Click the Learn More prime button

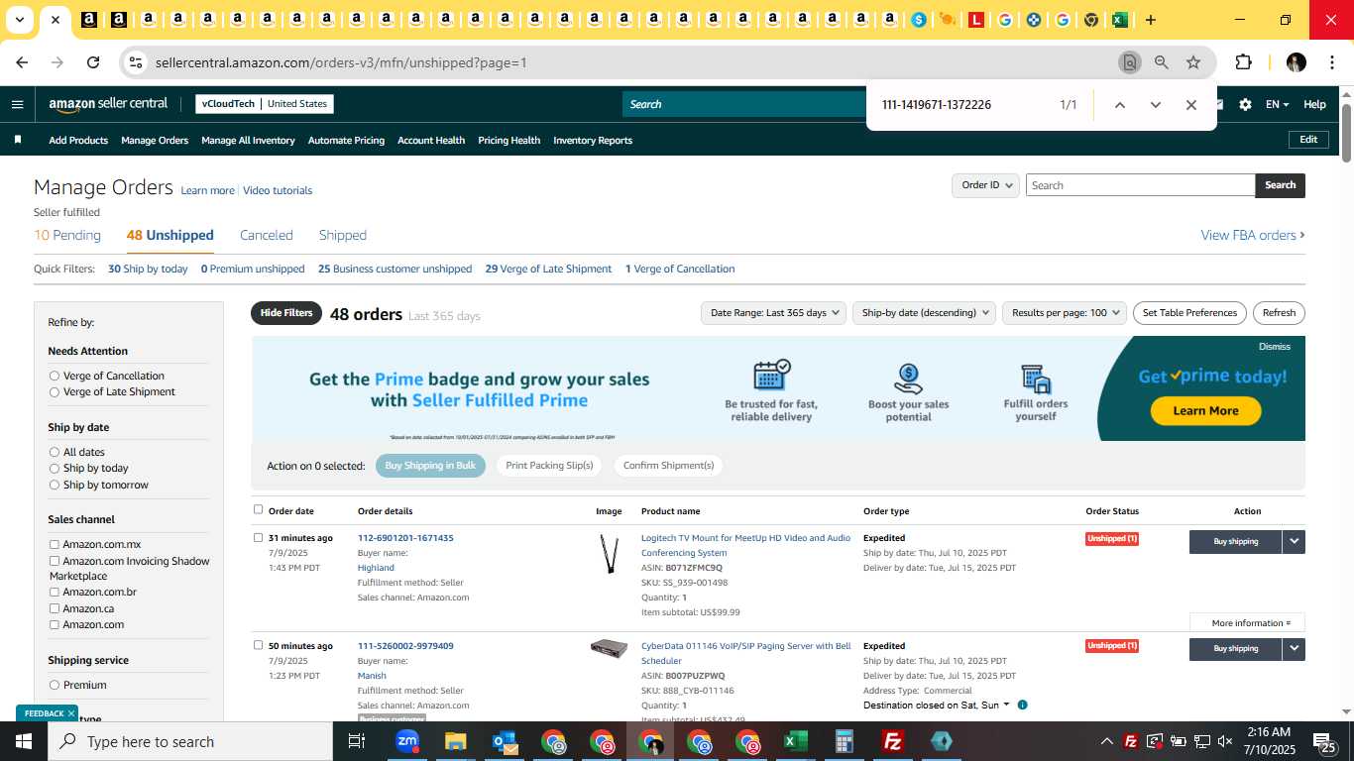[x=1205, y=410]
